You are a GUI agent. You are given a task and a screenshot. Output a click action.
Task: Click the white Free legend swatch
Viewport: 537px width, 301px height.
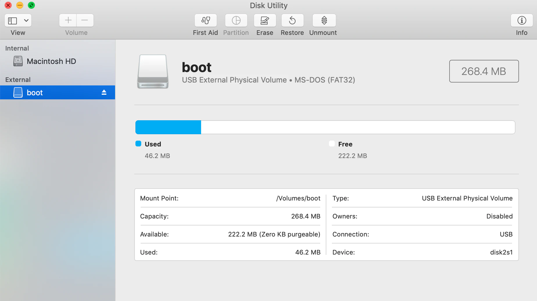pos(332,144)
